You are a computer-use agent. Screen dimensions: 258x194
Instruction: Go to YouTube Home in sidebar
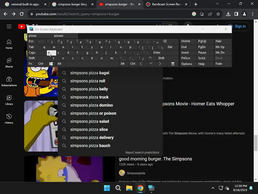click(9, 44)
